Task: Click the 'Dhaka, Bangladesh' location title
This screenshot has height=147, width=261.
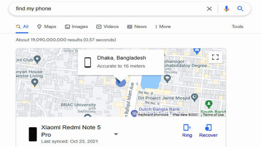Action: pyautogui.click(x=122, y=58)
